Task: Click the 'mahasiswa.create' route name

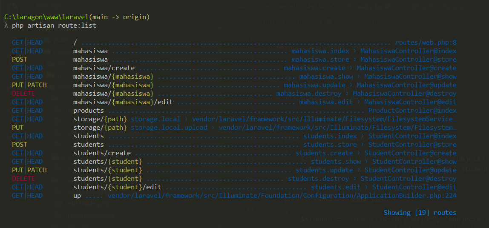Action: [x=314, y=68]
